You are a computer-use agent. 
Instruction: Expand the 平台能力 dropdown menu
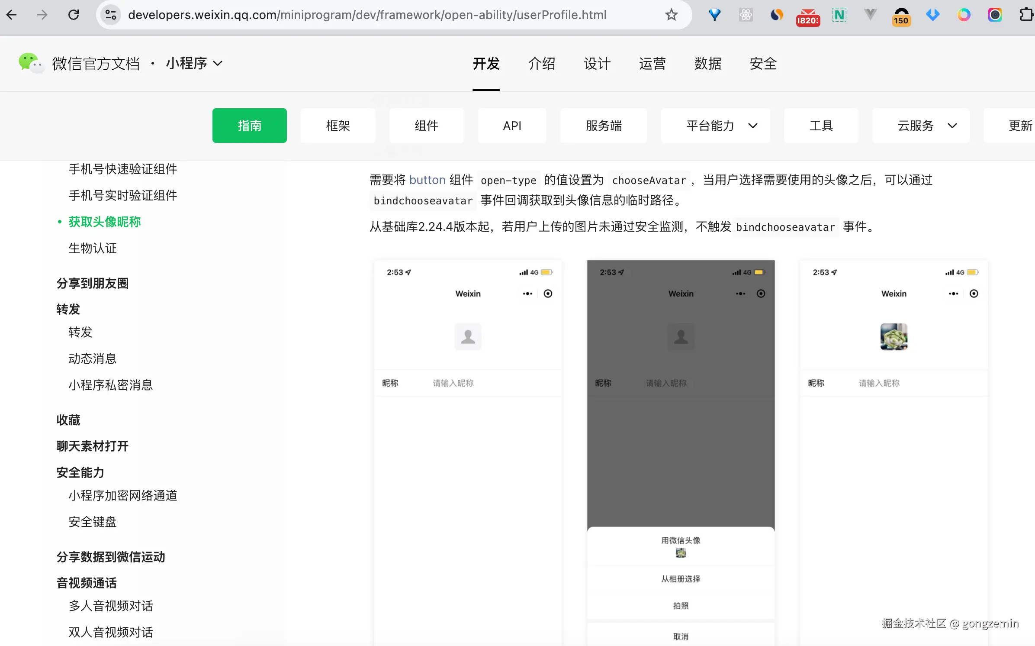(715, 126)
